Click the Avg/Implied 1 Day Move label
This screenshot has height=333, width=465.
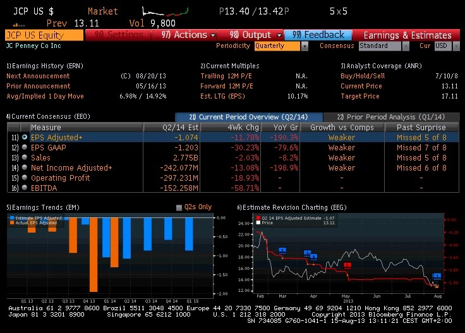click(45, 96)
